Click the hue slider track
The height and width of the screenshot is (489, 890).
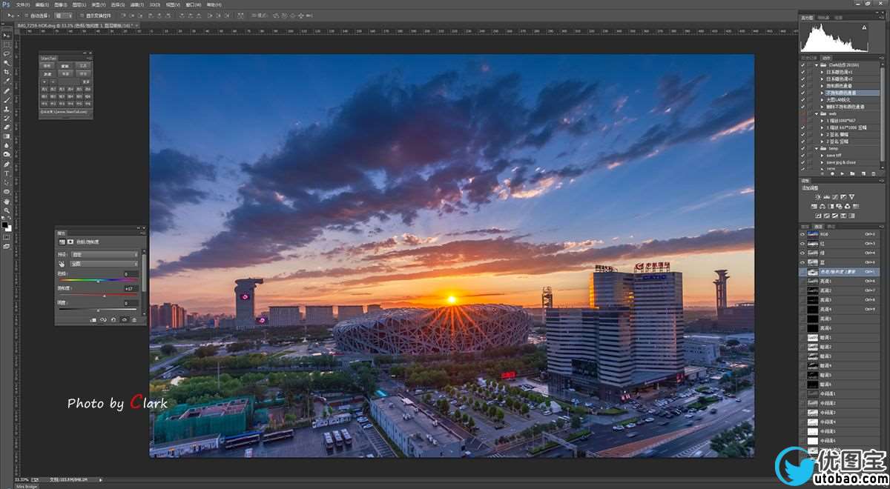(97, 280)
